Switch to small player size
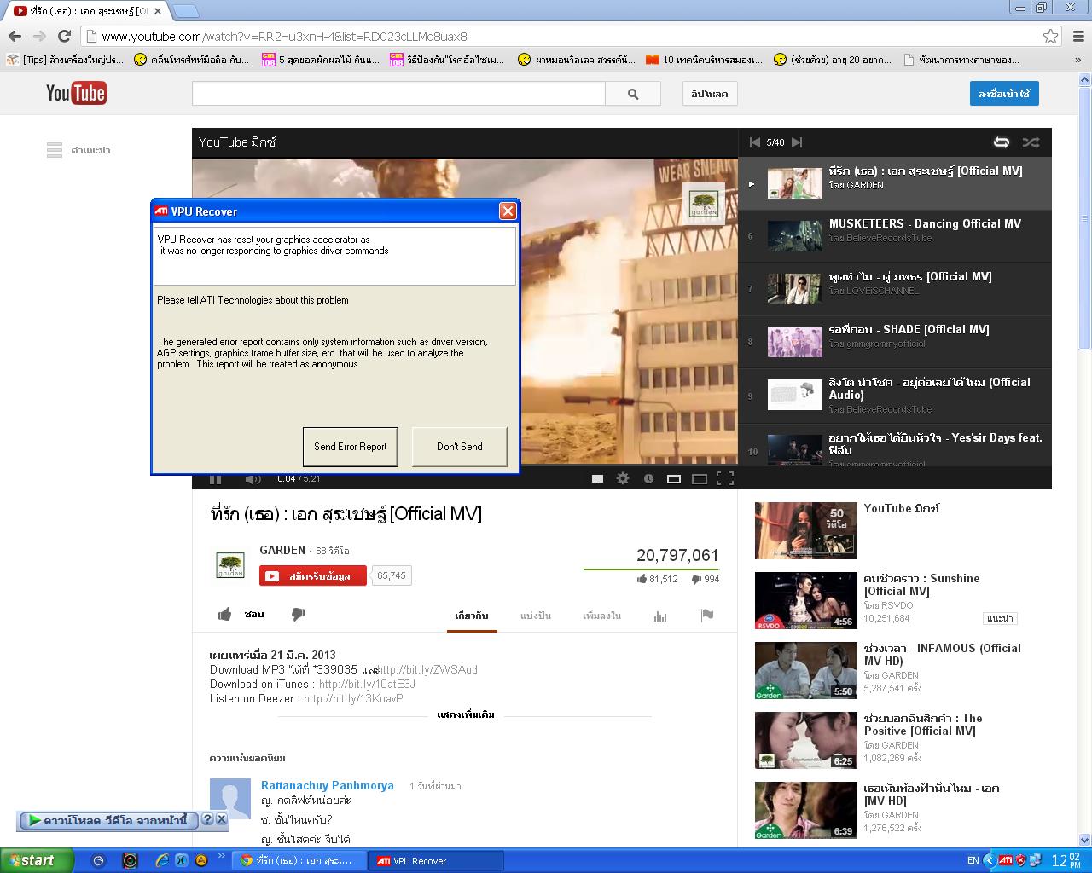This screenshot has height=873, width=1092. (x=674, y=479)
